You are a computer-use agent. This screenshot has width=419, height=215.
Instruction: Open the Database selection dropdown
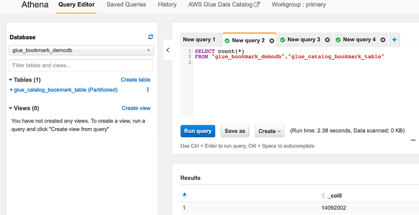coord(81,50)
